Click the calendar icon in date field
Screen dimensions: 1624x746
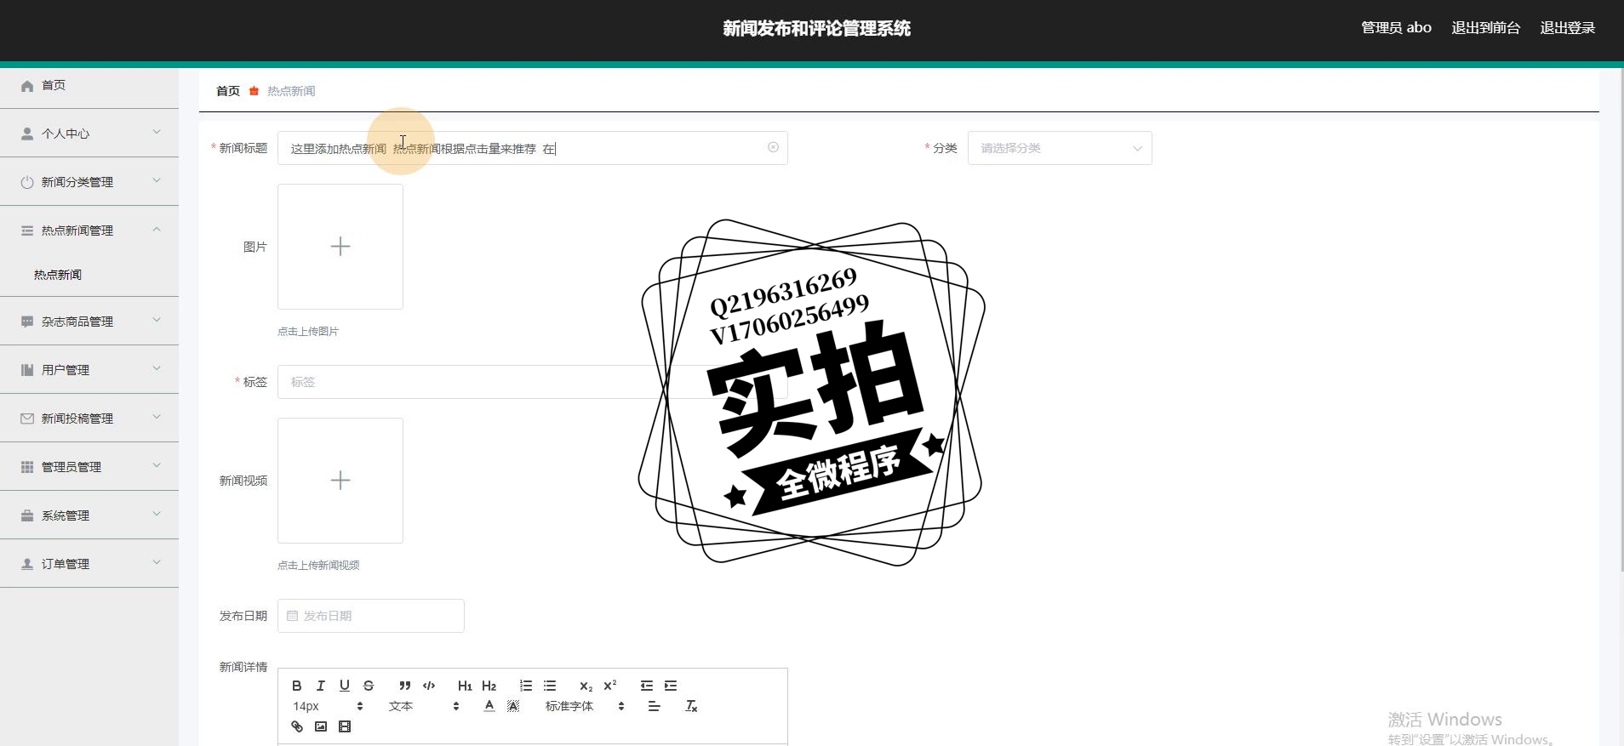click(x=292, y=616)
